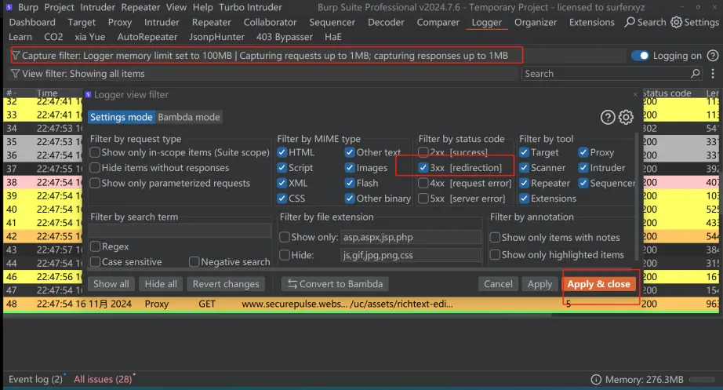Open the Proxy tab
Viewport: 723px width, 390px height.
[120, 22]
